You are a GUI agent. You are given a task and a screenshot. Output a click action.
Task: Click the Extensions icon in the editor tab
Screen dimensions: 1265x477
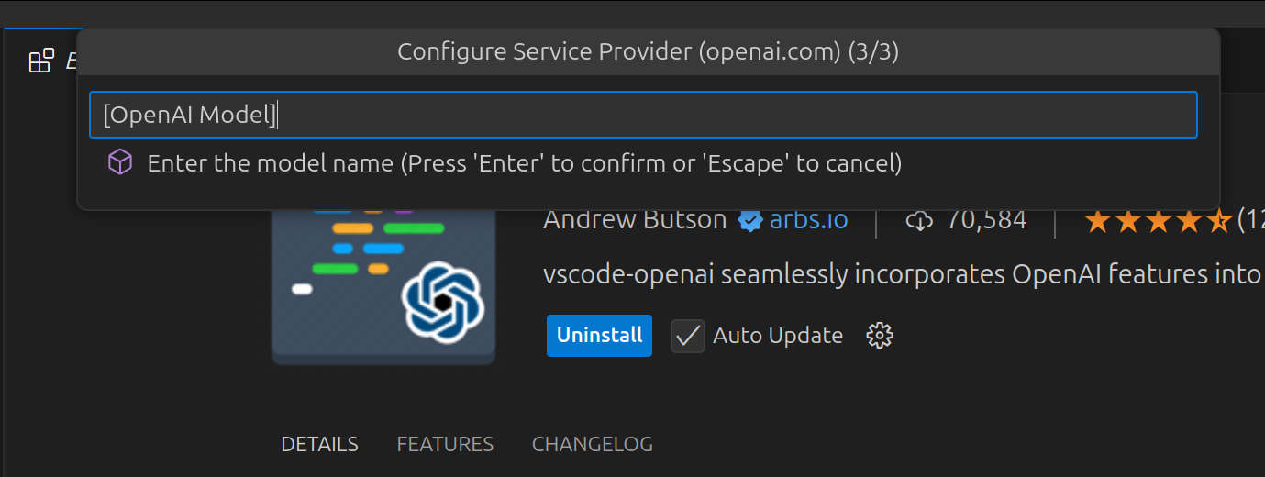41,61
